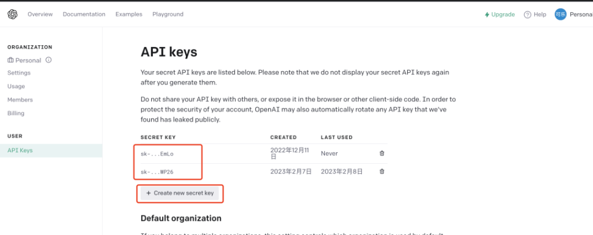Click the OpenAI logo icon
Viewport: 593px width, 235px height.
pyautogui.click(x=13, y=14)
